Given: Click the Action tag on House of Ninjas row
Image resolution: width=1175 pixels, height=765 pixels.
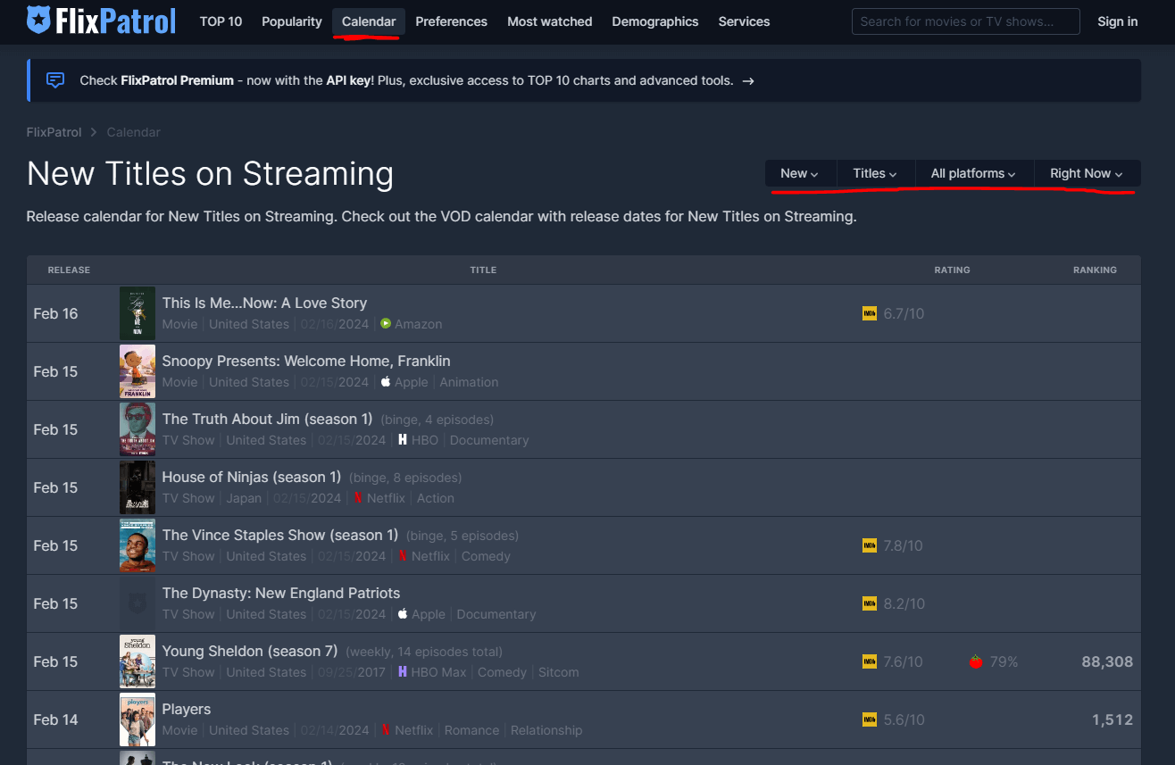Looking at the screenshot, I should (x=436, y=498).
